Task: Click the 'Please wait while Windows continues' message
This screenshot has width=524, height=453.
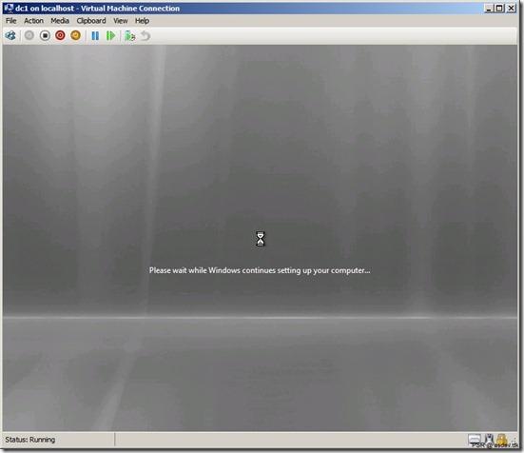Action: 260,270
